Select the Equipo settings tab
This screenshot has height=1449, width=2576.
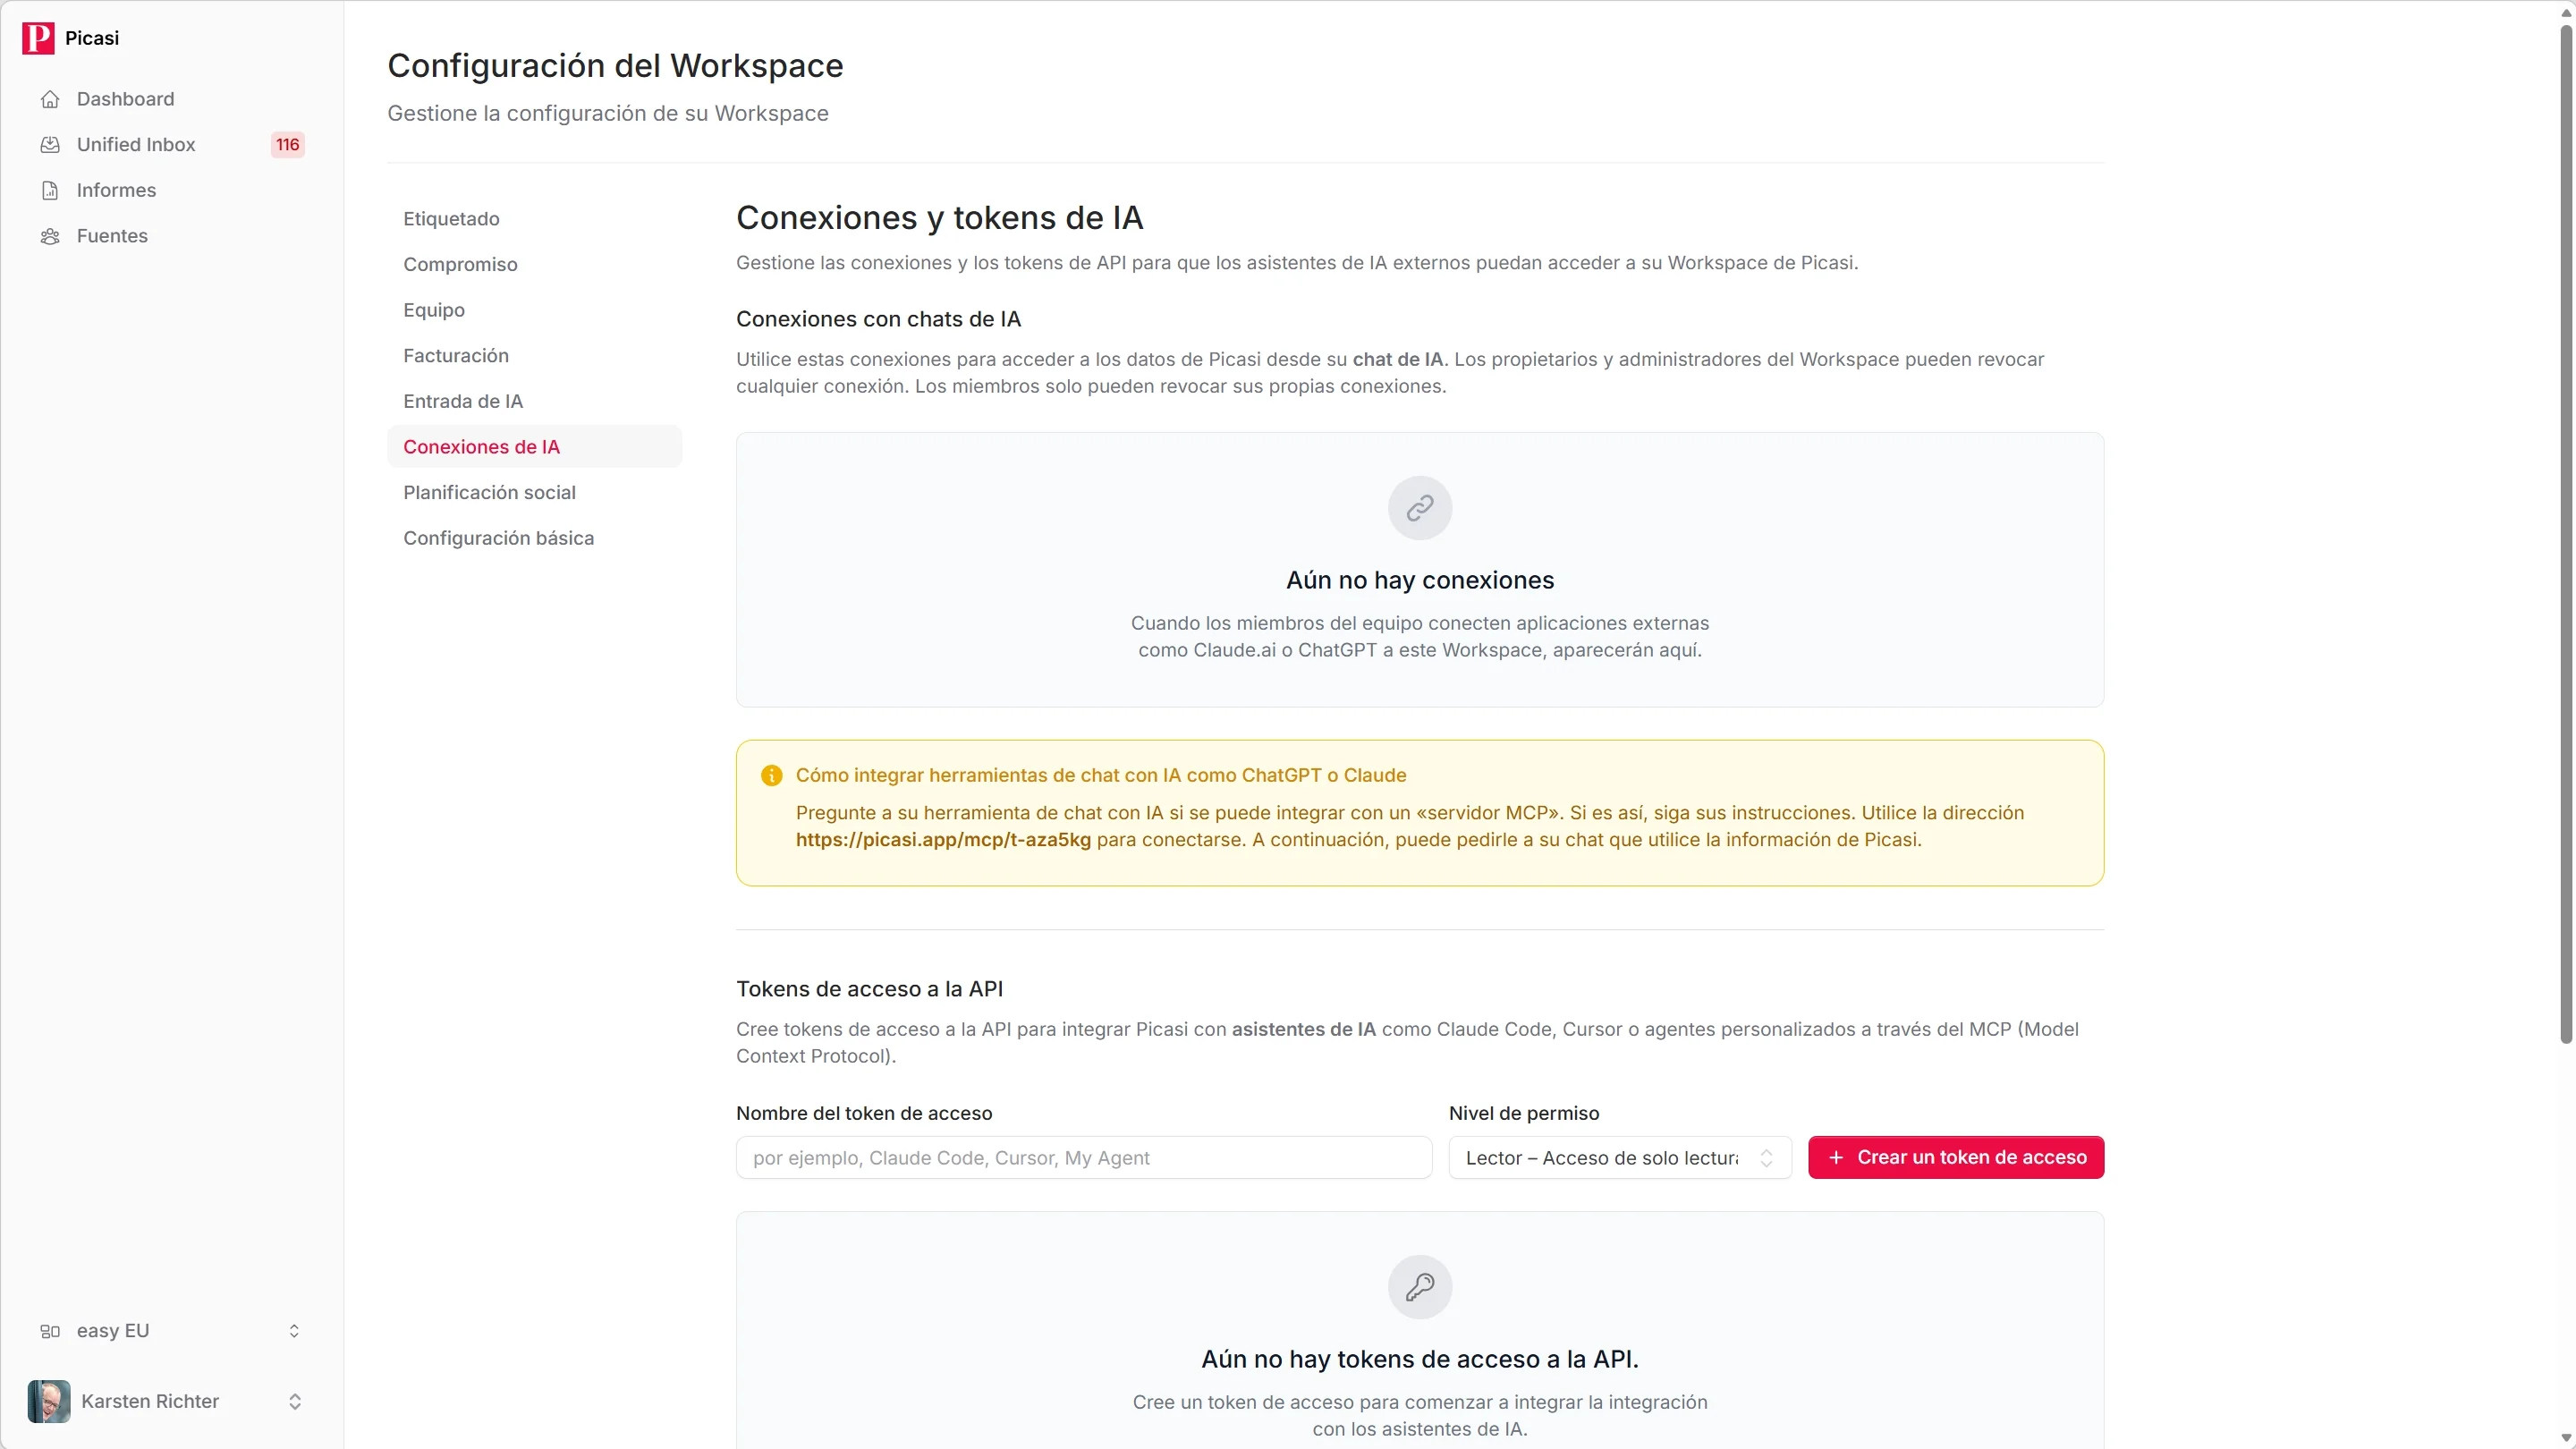[534, 310]
